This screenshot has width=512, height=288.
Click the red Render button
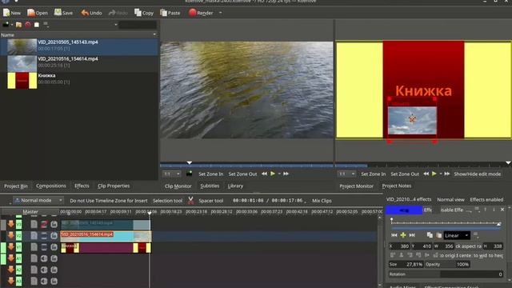pos(201,13)
